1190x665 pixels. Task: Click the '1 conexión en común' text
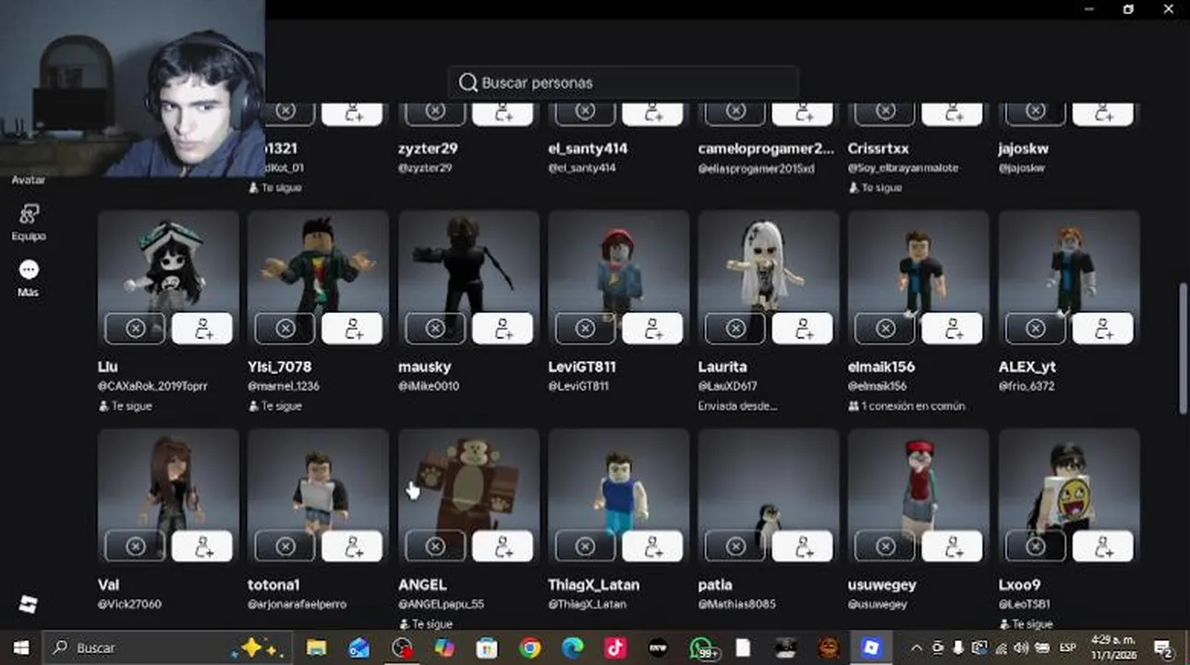pyautogui.click(x=913, y=405)
